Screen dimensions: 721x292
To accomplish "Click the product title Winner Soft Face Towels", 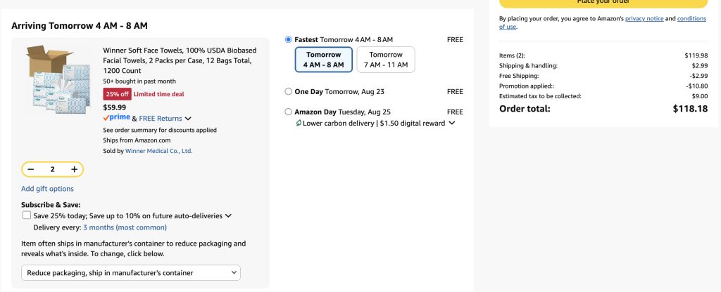I will pyautogui.click(x=180, y=60).
